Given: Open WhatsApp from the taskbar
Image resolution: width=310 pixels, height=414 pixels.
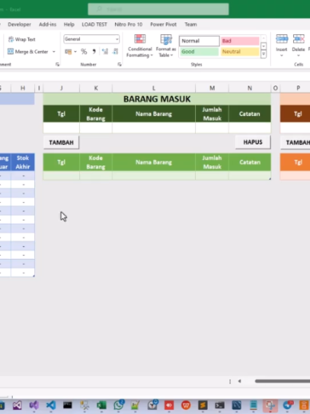Looking at the screenshot, I should [x=118, y=405].
